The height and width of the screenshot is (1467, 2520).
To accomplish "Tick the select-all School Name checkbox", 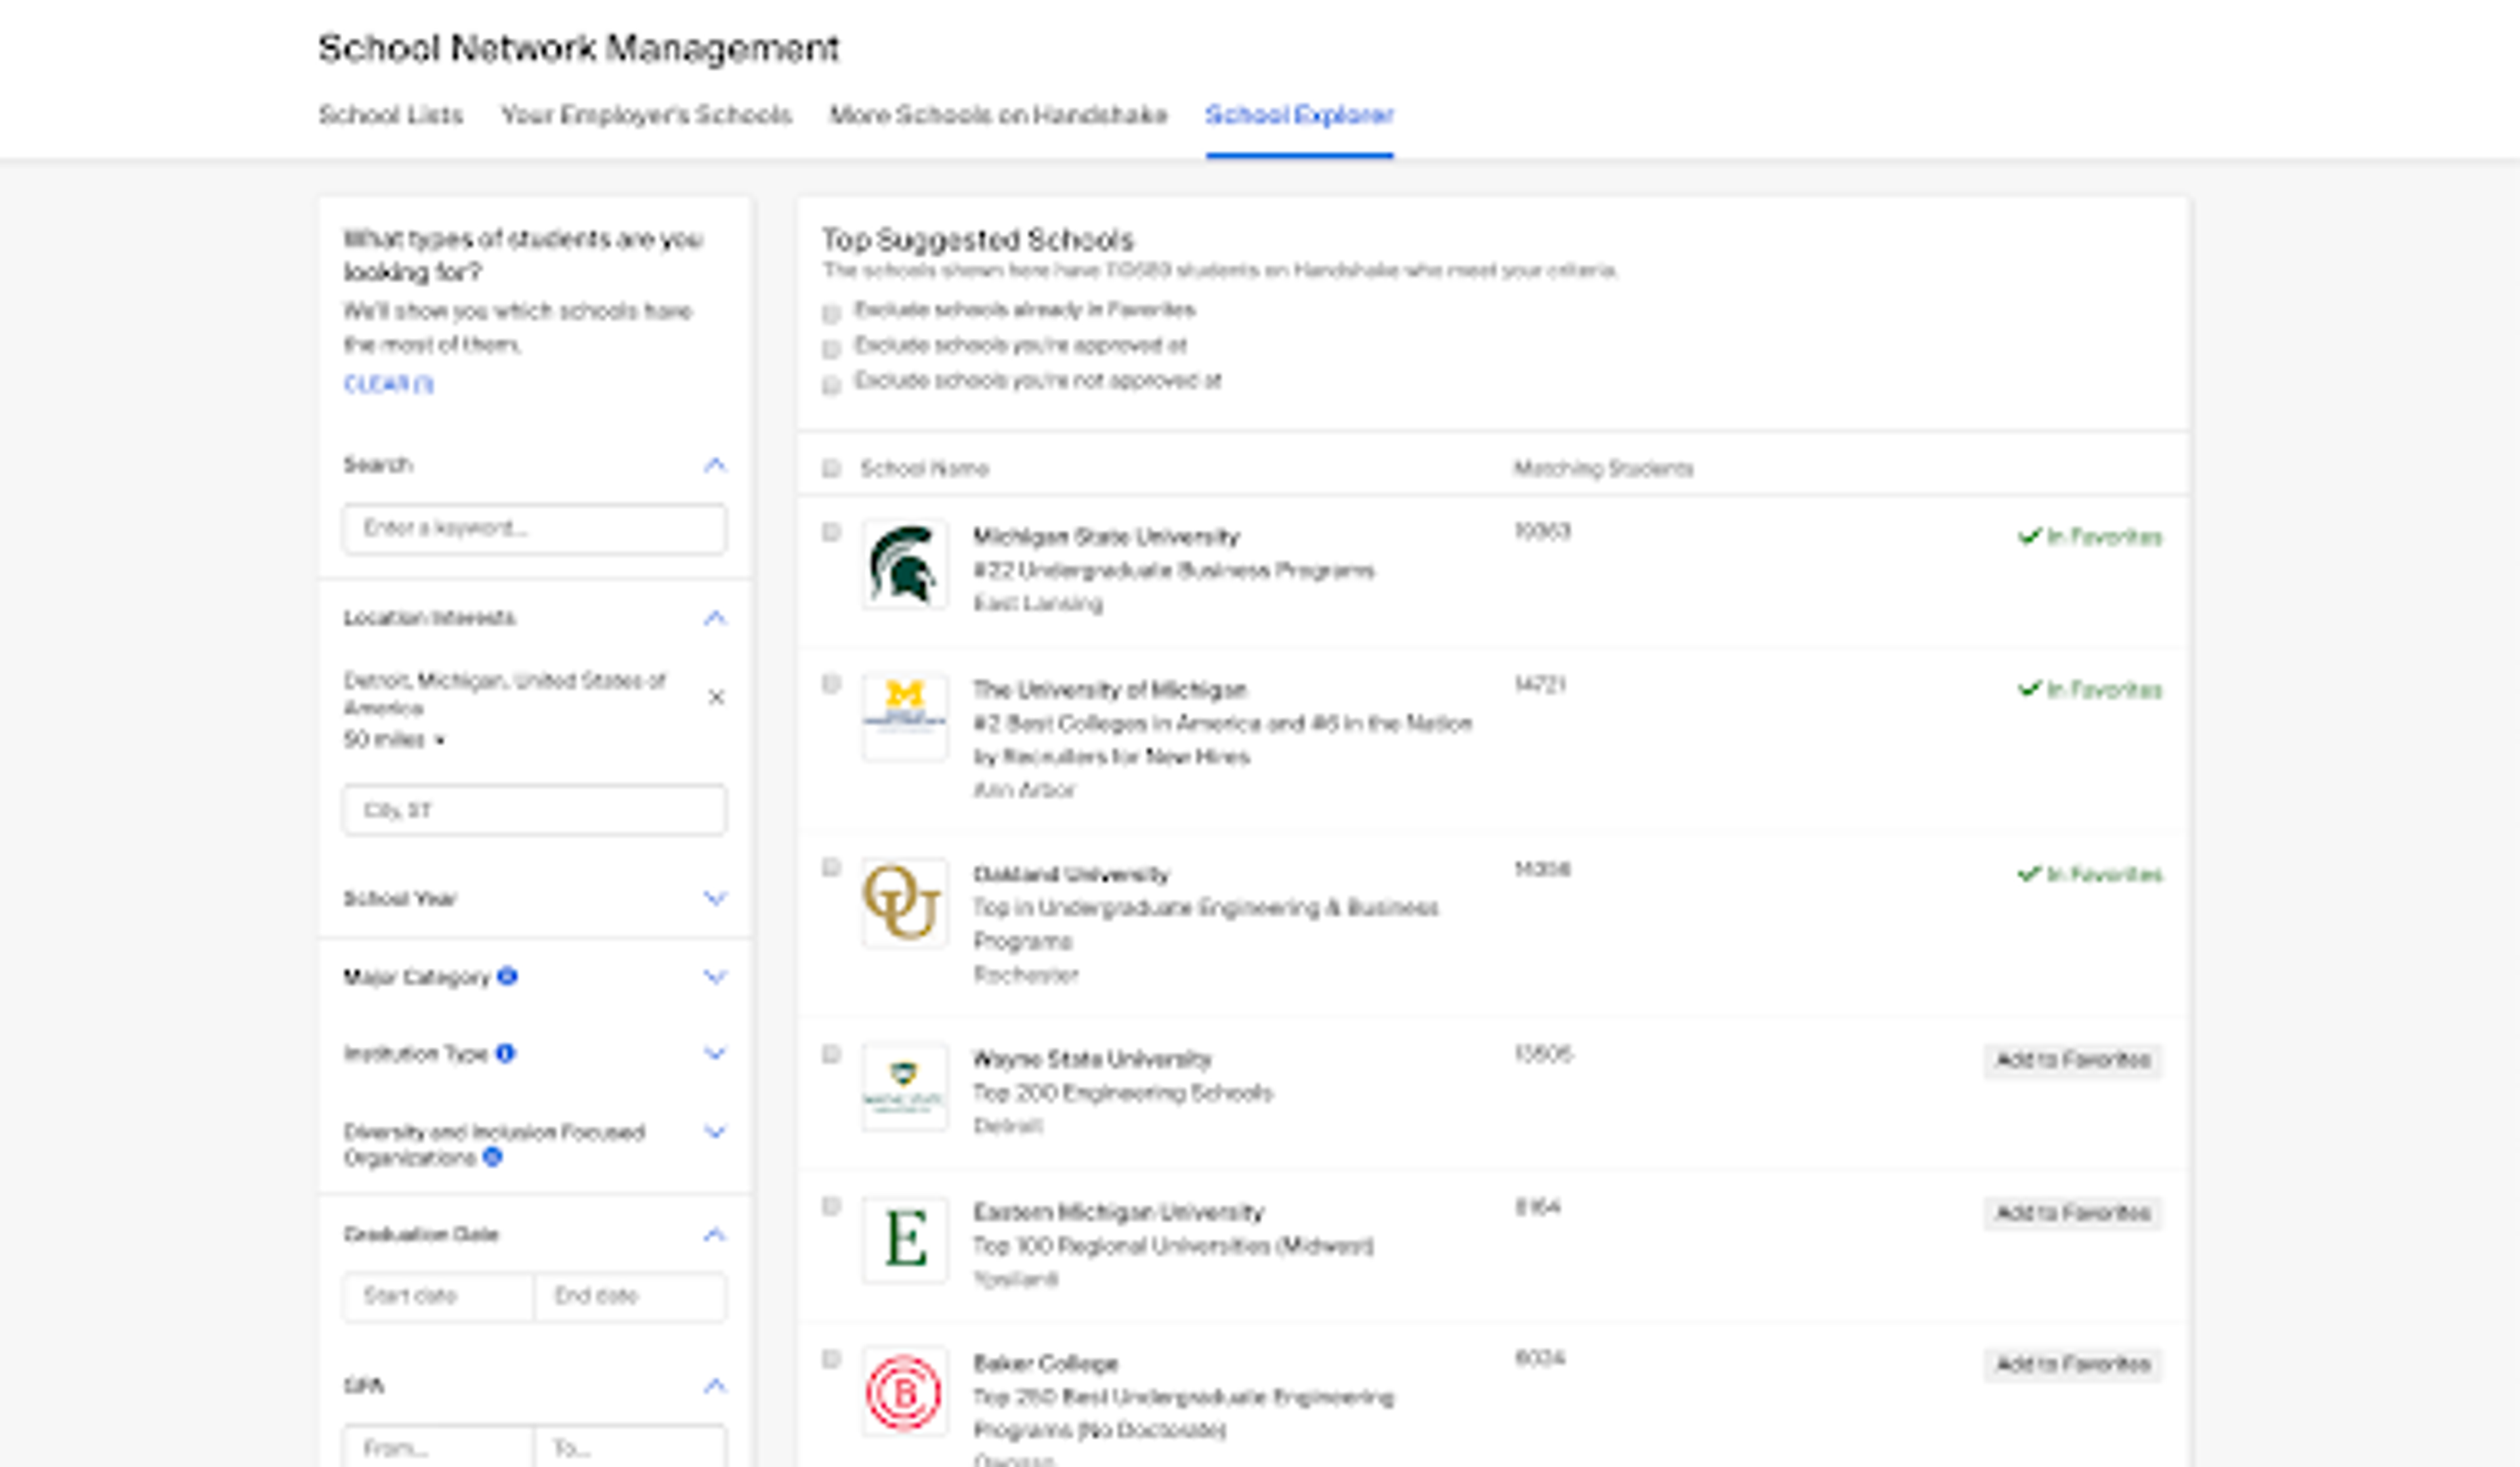I will 831,468.
